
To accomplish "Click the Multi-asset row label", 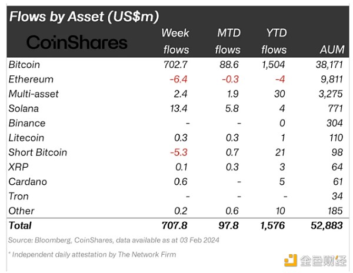I will [33, 94].
